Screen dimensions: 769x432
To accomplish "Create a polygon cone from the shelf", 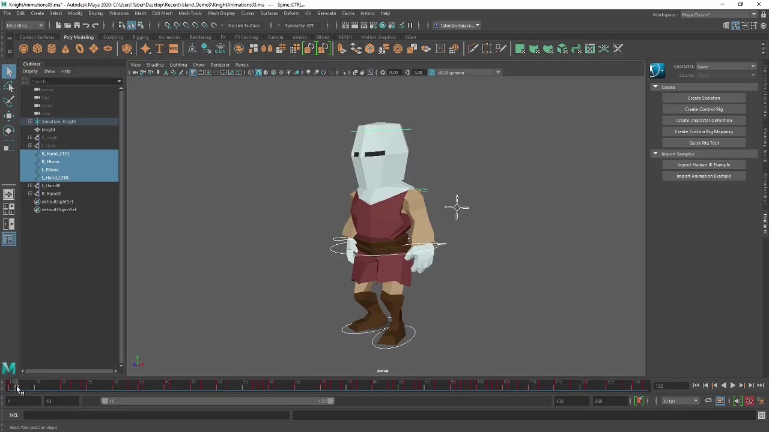I will [65, 49].
